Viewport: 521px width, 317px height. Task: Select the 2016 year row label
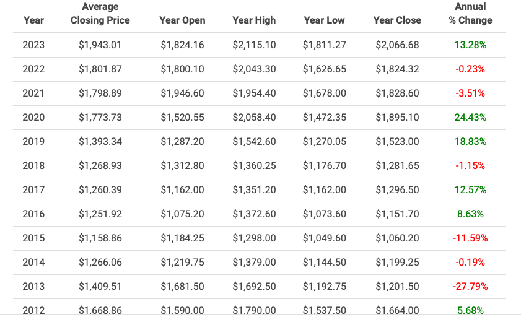tap(33, 214)
